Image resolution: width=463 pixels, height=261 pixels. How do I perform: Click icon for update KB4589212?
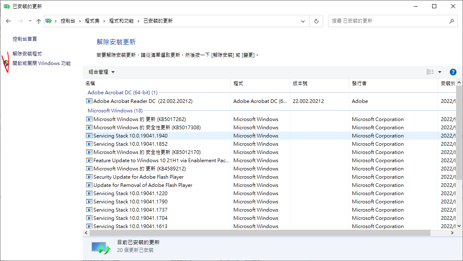coord(89,169)
